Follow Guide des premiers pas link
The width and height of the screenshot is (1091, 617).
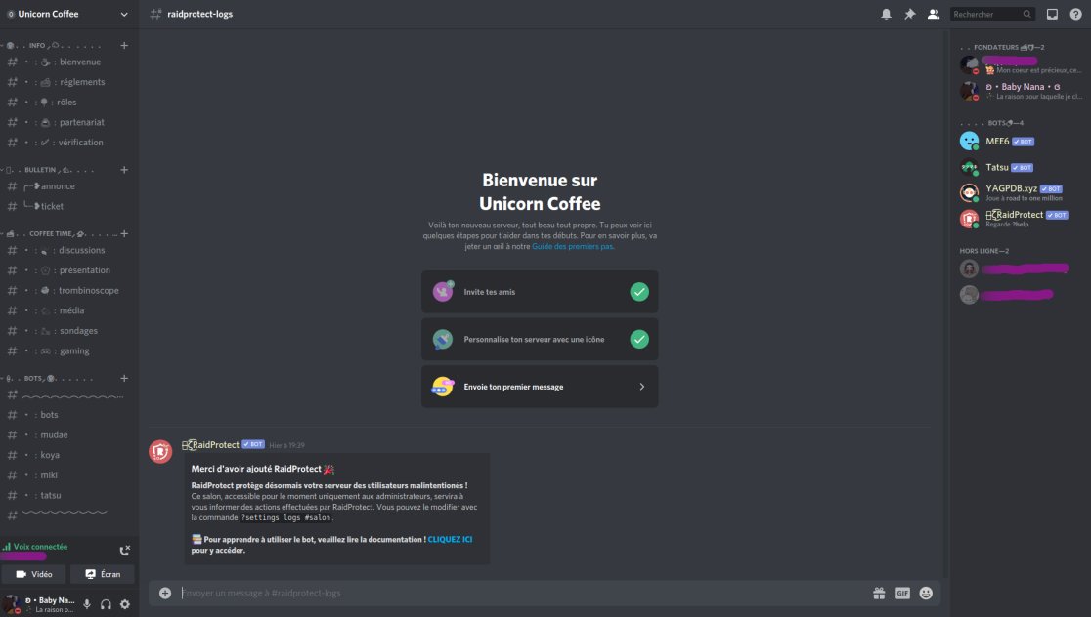[x=572, y=247]
